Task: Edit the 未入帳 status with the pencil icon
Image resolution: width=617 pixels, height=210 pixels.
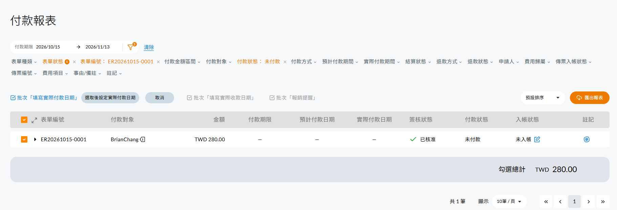Action: click(x=537, y=139)
